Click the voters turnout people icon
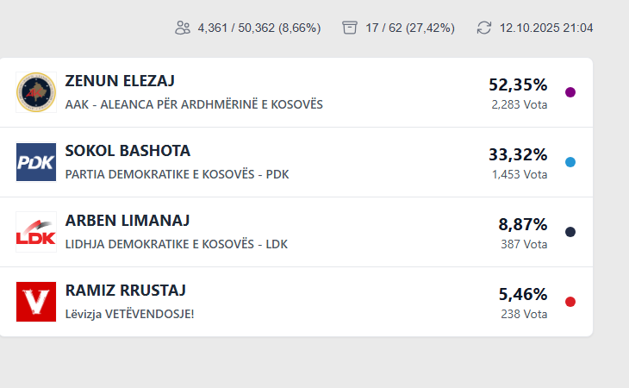Screen dimensions: 629x388 coord(182,28)
